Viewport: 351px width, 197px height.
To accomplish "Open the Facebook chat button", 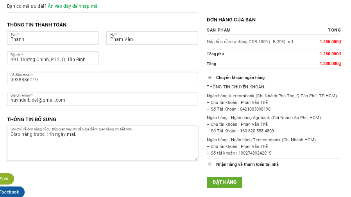I will (x=11, y=192).
